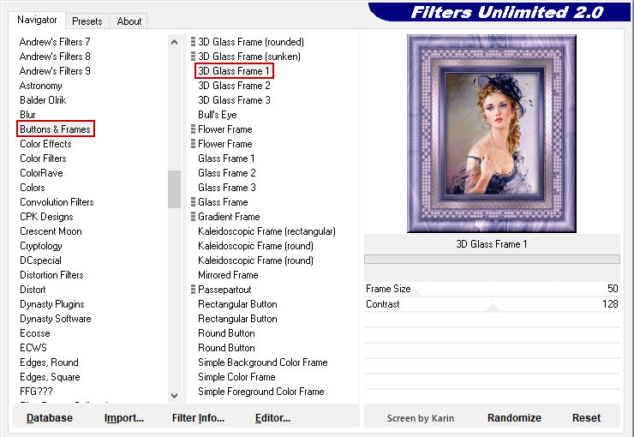Click the icon beside 3D Glass Frame (rounded)

pyautogui.click(x=193, y=42)
